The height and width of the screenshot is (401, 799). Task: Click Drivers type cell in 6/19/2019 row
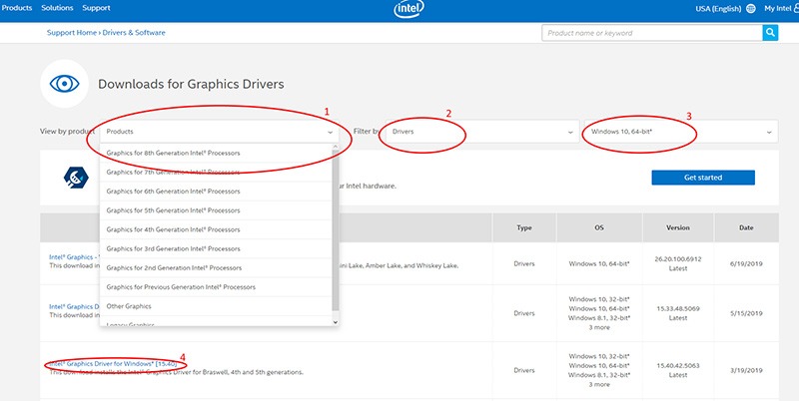pyautogui.click(x=524, y=263)
